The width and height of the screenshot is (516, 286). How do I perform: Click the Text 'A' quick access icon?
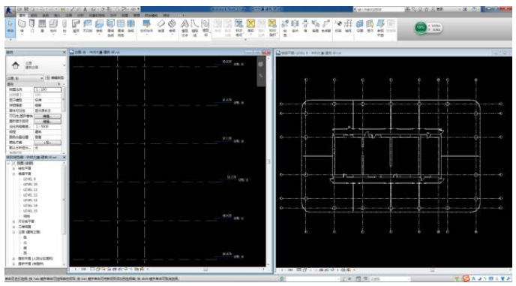tap(85, 9)
